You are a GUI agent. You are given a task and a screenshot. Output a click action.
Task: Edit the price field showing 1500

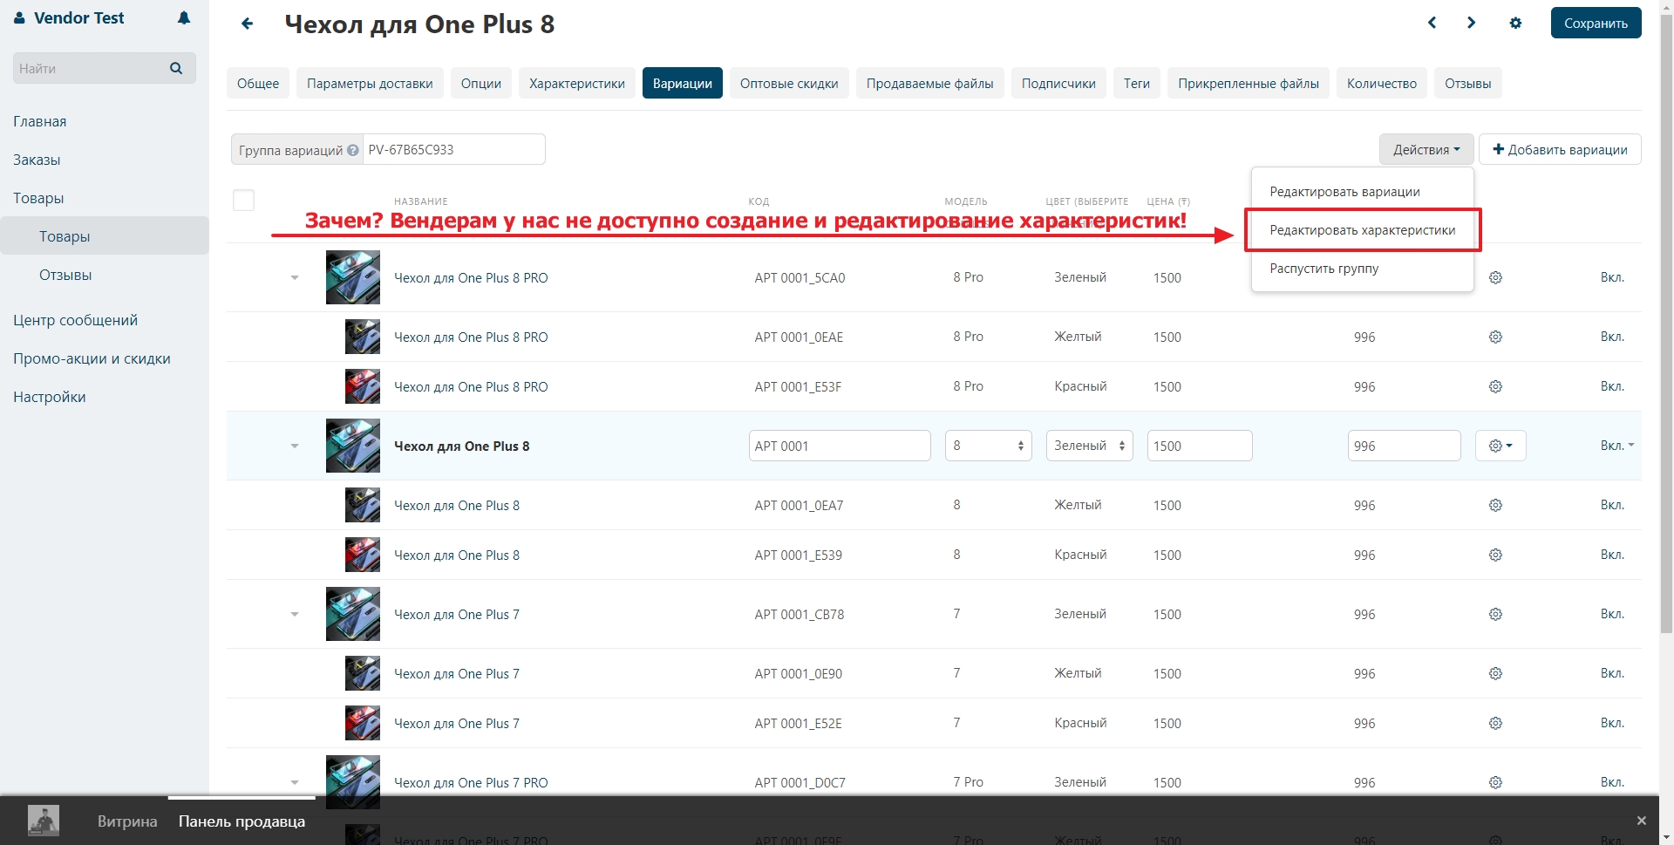tap(1200, 446)
